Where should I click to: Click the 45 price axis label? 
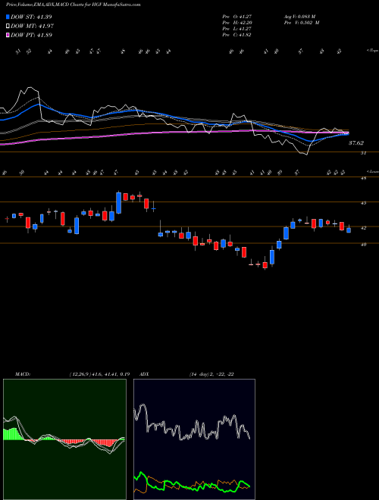coord(364,203)
